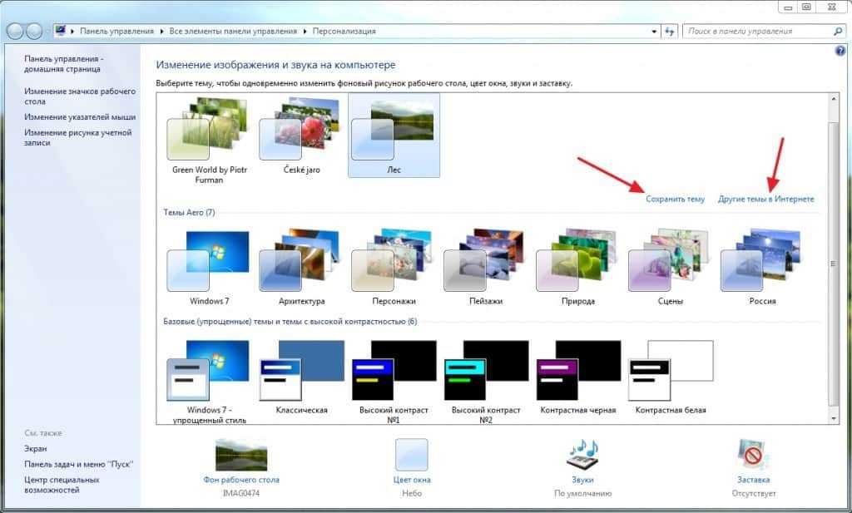The height and width of the screenshot is (513, 852).
Task: Click Фон рабочего стола text link
Action: point(241,480)
